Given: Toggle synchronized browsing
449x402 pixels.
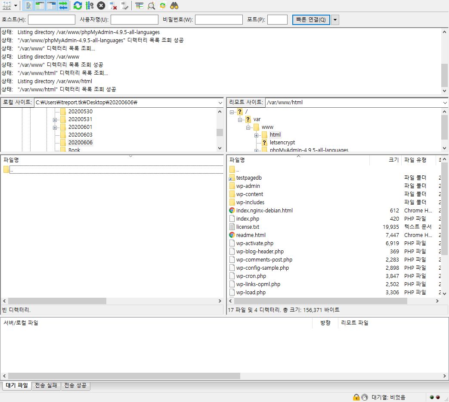Looking at the screenshot, I should [x=163, y=6].
